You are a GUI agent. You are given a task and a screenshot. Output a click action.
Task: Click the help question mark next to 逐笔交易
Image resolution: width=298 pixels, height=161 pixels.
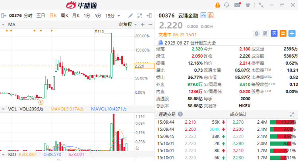point(180,114)
